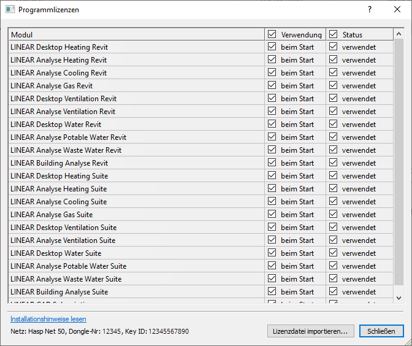The height and width of the screenshot is (346, 412).
Task: Toggle beim Start for Analyse Potable Water Suite
Action: (x=272, y=266)
